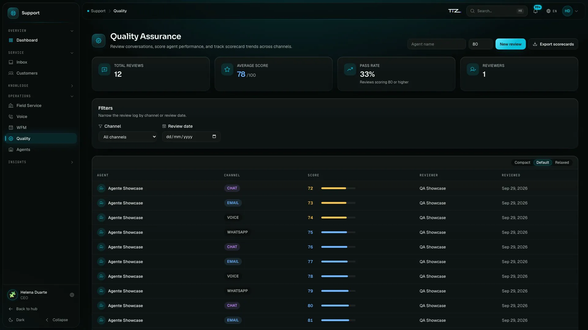
Task: Click Export scorecards button
Action: [x=553, y=44]
